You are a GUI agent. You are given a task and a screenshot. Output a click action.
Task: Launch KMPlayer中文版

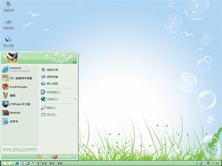tap(20, 104)
